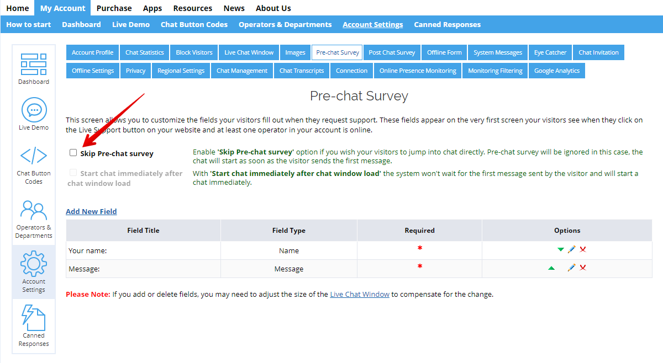Toggle 'Start chat immediately after chat window load'

[73, 173]
